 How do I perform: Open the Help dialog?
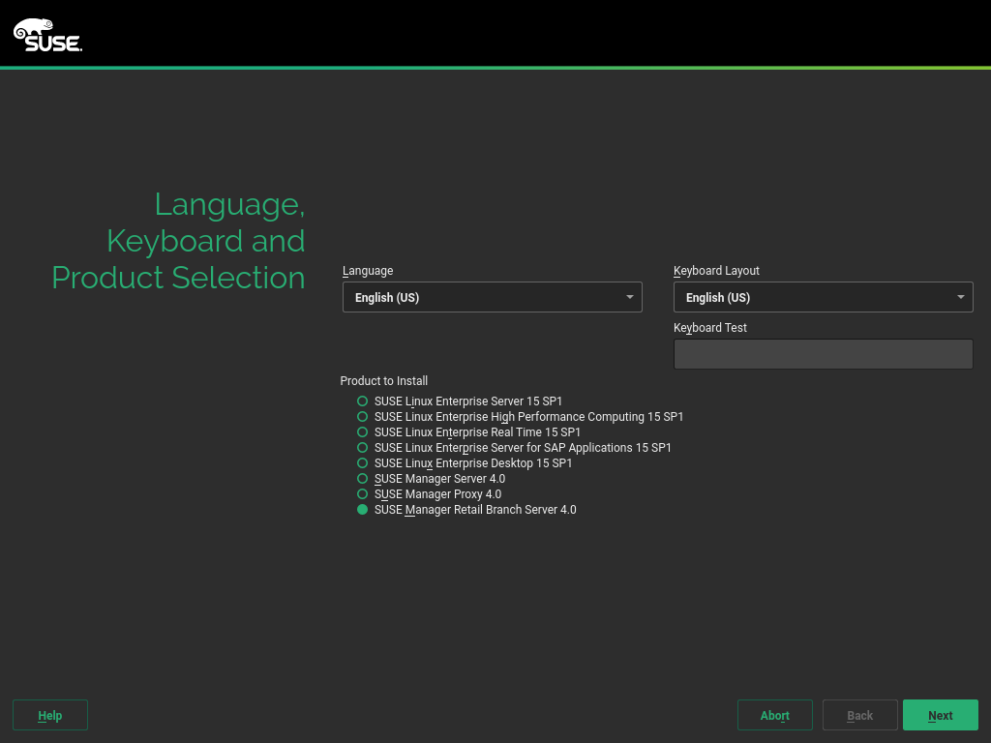coord(49,715)
